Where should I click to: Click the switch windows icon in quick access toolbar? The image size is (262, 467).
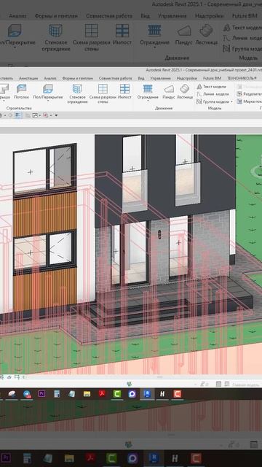click(x=34, y=115)
